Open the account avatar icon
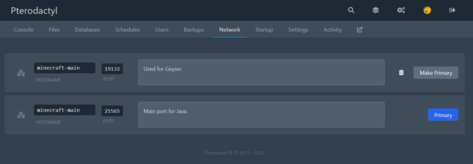Viewport: 473px width, 164px height. point(427,10)
